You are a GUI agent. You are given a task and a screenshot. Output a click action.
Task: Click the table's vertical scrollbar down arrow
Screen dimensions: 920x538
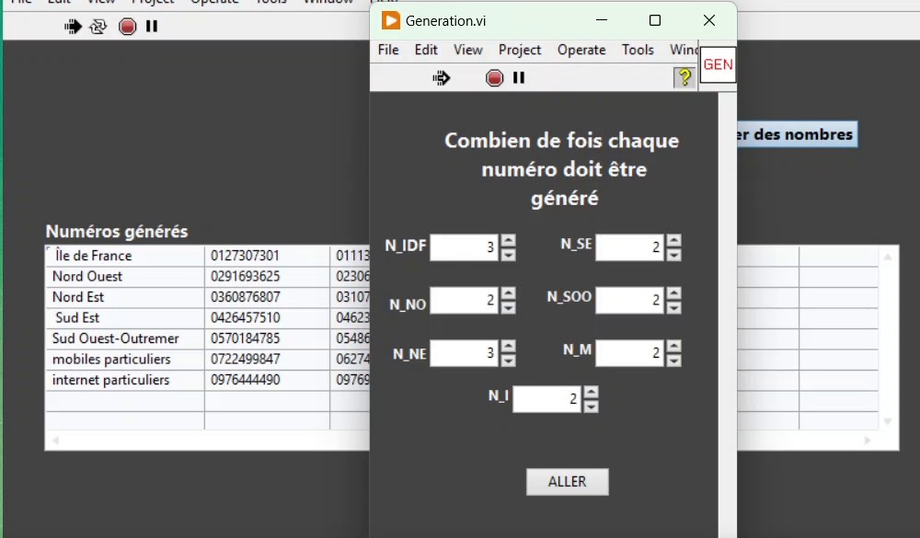tap(888, 421)
